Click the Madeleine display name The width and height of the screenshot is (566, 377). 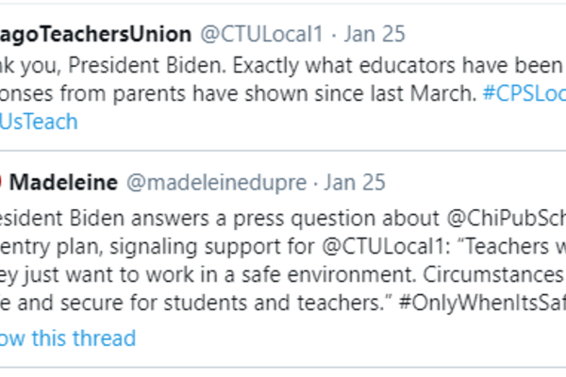click(64, 181)
